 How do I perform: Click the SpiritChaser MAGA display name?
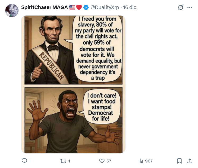tap(44, 7)
